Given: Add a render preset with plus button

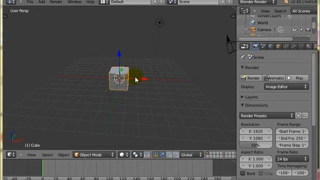Looking at the screenshot, I should (298, 115).
